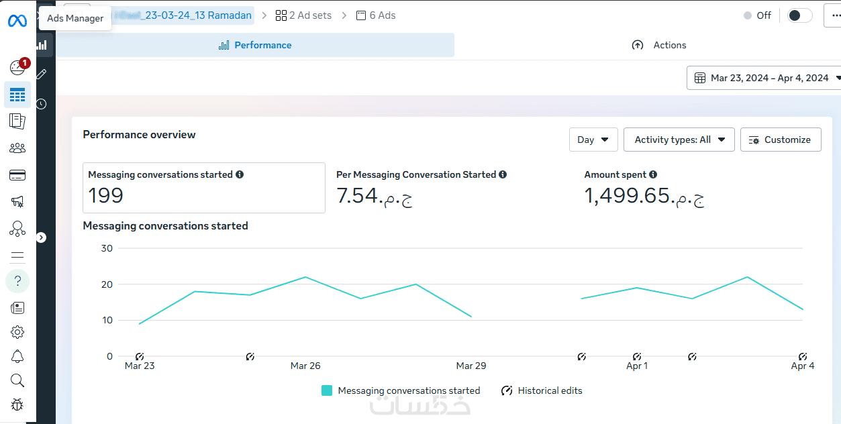The image size is (841, 424).
Task: Click the Meta logo icon
Action: point(17,21)
